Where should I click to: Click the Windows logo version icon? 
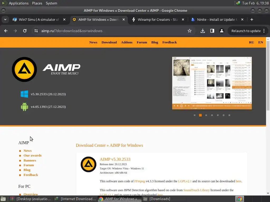point(24,94)
